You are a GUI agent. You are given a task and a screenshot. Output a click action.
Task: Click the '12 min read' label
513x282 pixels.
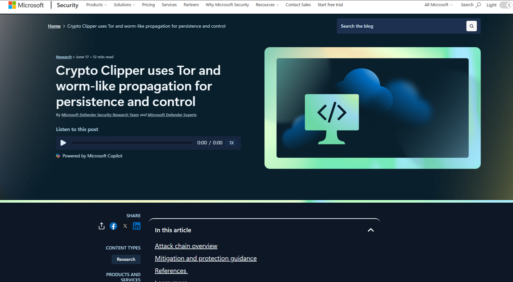click(x=103, y=57)
